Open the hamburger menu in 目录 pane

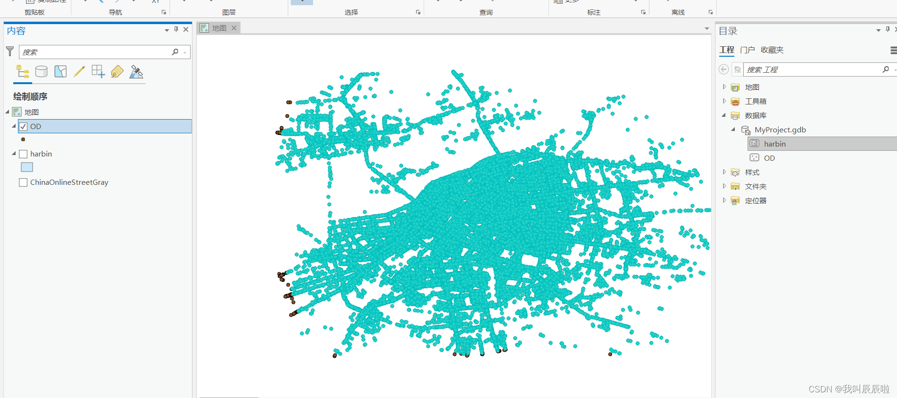pyautogui.click(x=893, y=50)
